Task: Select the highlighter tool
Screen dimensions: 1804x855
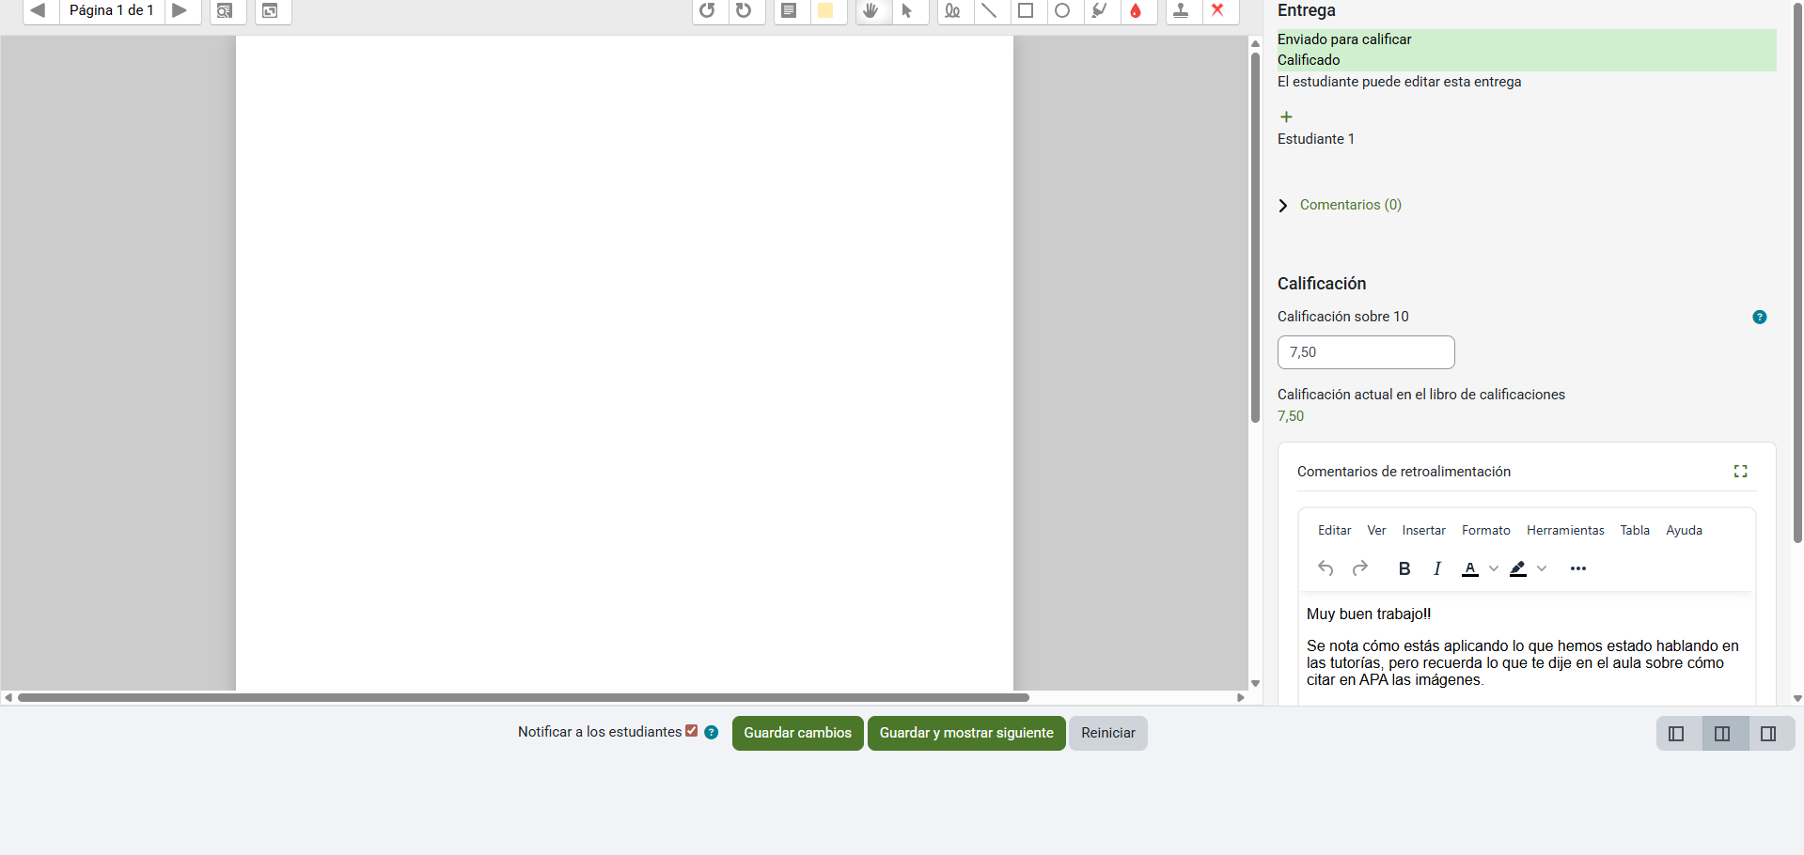Action: tap(1099, 10)
